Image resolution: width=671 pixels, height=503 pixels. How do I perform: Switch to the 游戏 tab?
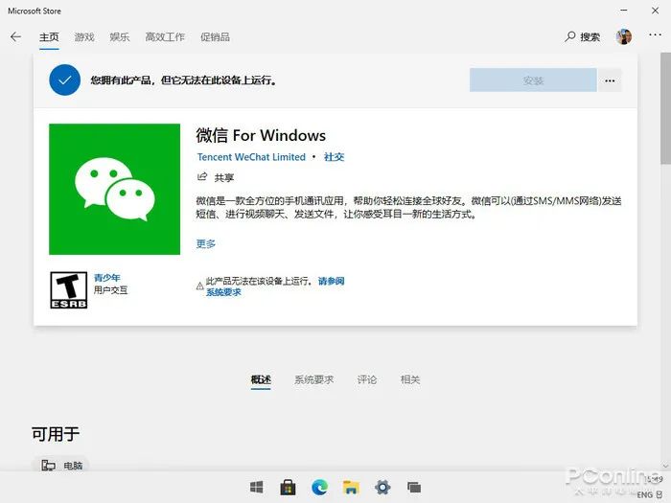(84, 37)
